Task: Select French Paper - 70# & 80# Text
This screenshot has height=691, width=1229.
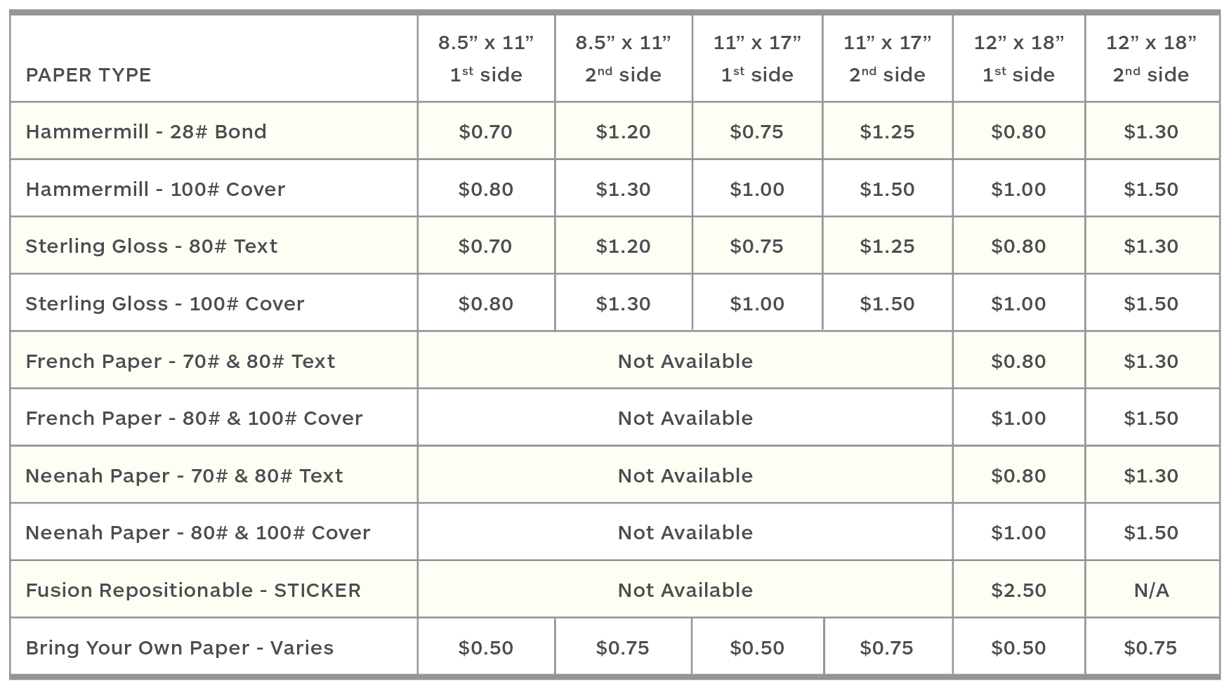Action: click(180, 361)
